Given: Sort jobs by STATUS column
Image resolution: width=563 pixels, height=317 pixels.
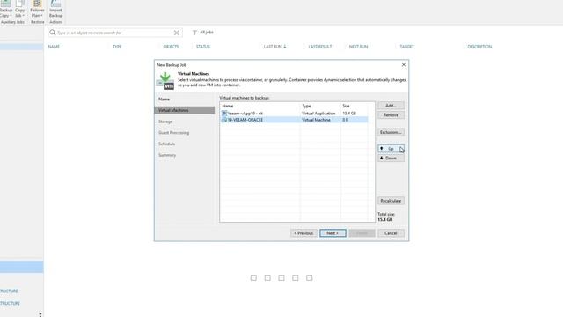Looking at the screenshot, I should click(203, 47).
